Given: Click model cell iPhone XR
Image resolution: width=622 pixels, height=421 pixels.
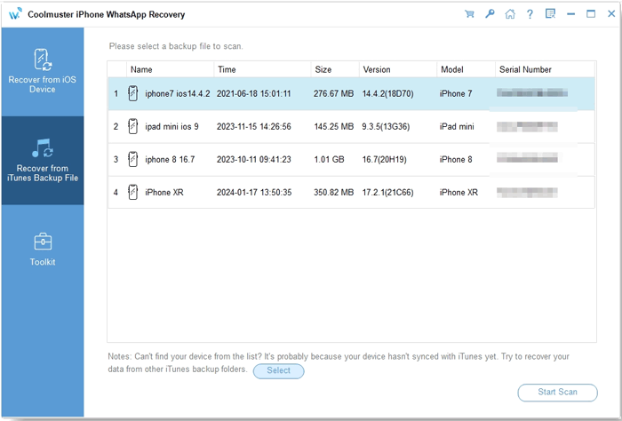Looking at the screenshot, I should point(459,192).
